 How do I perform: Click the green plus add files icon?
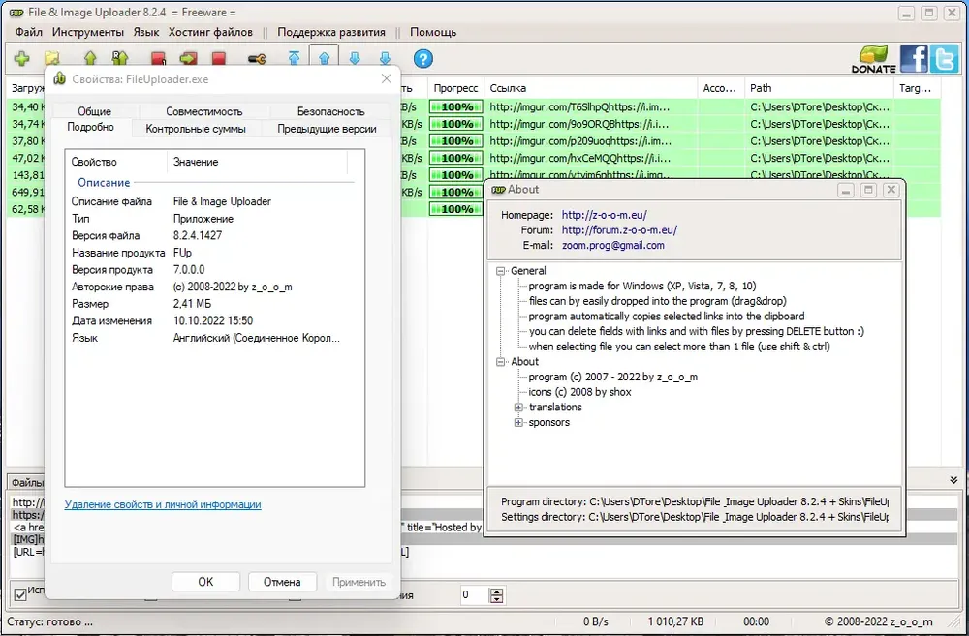21,59
